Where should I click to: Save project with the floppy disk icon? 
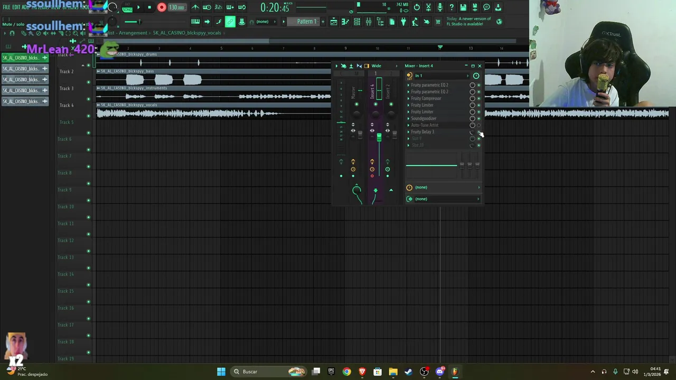[x=463, y=7]
